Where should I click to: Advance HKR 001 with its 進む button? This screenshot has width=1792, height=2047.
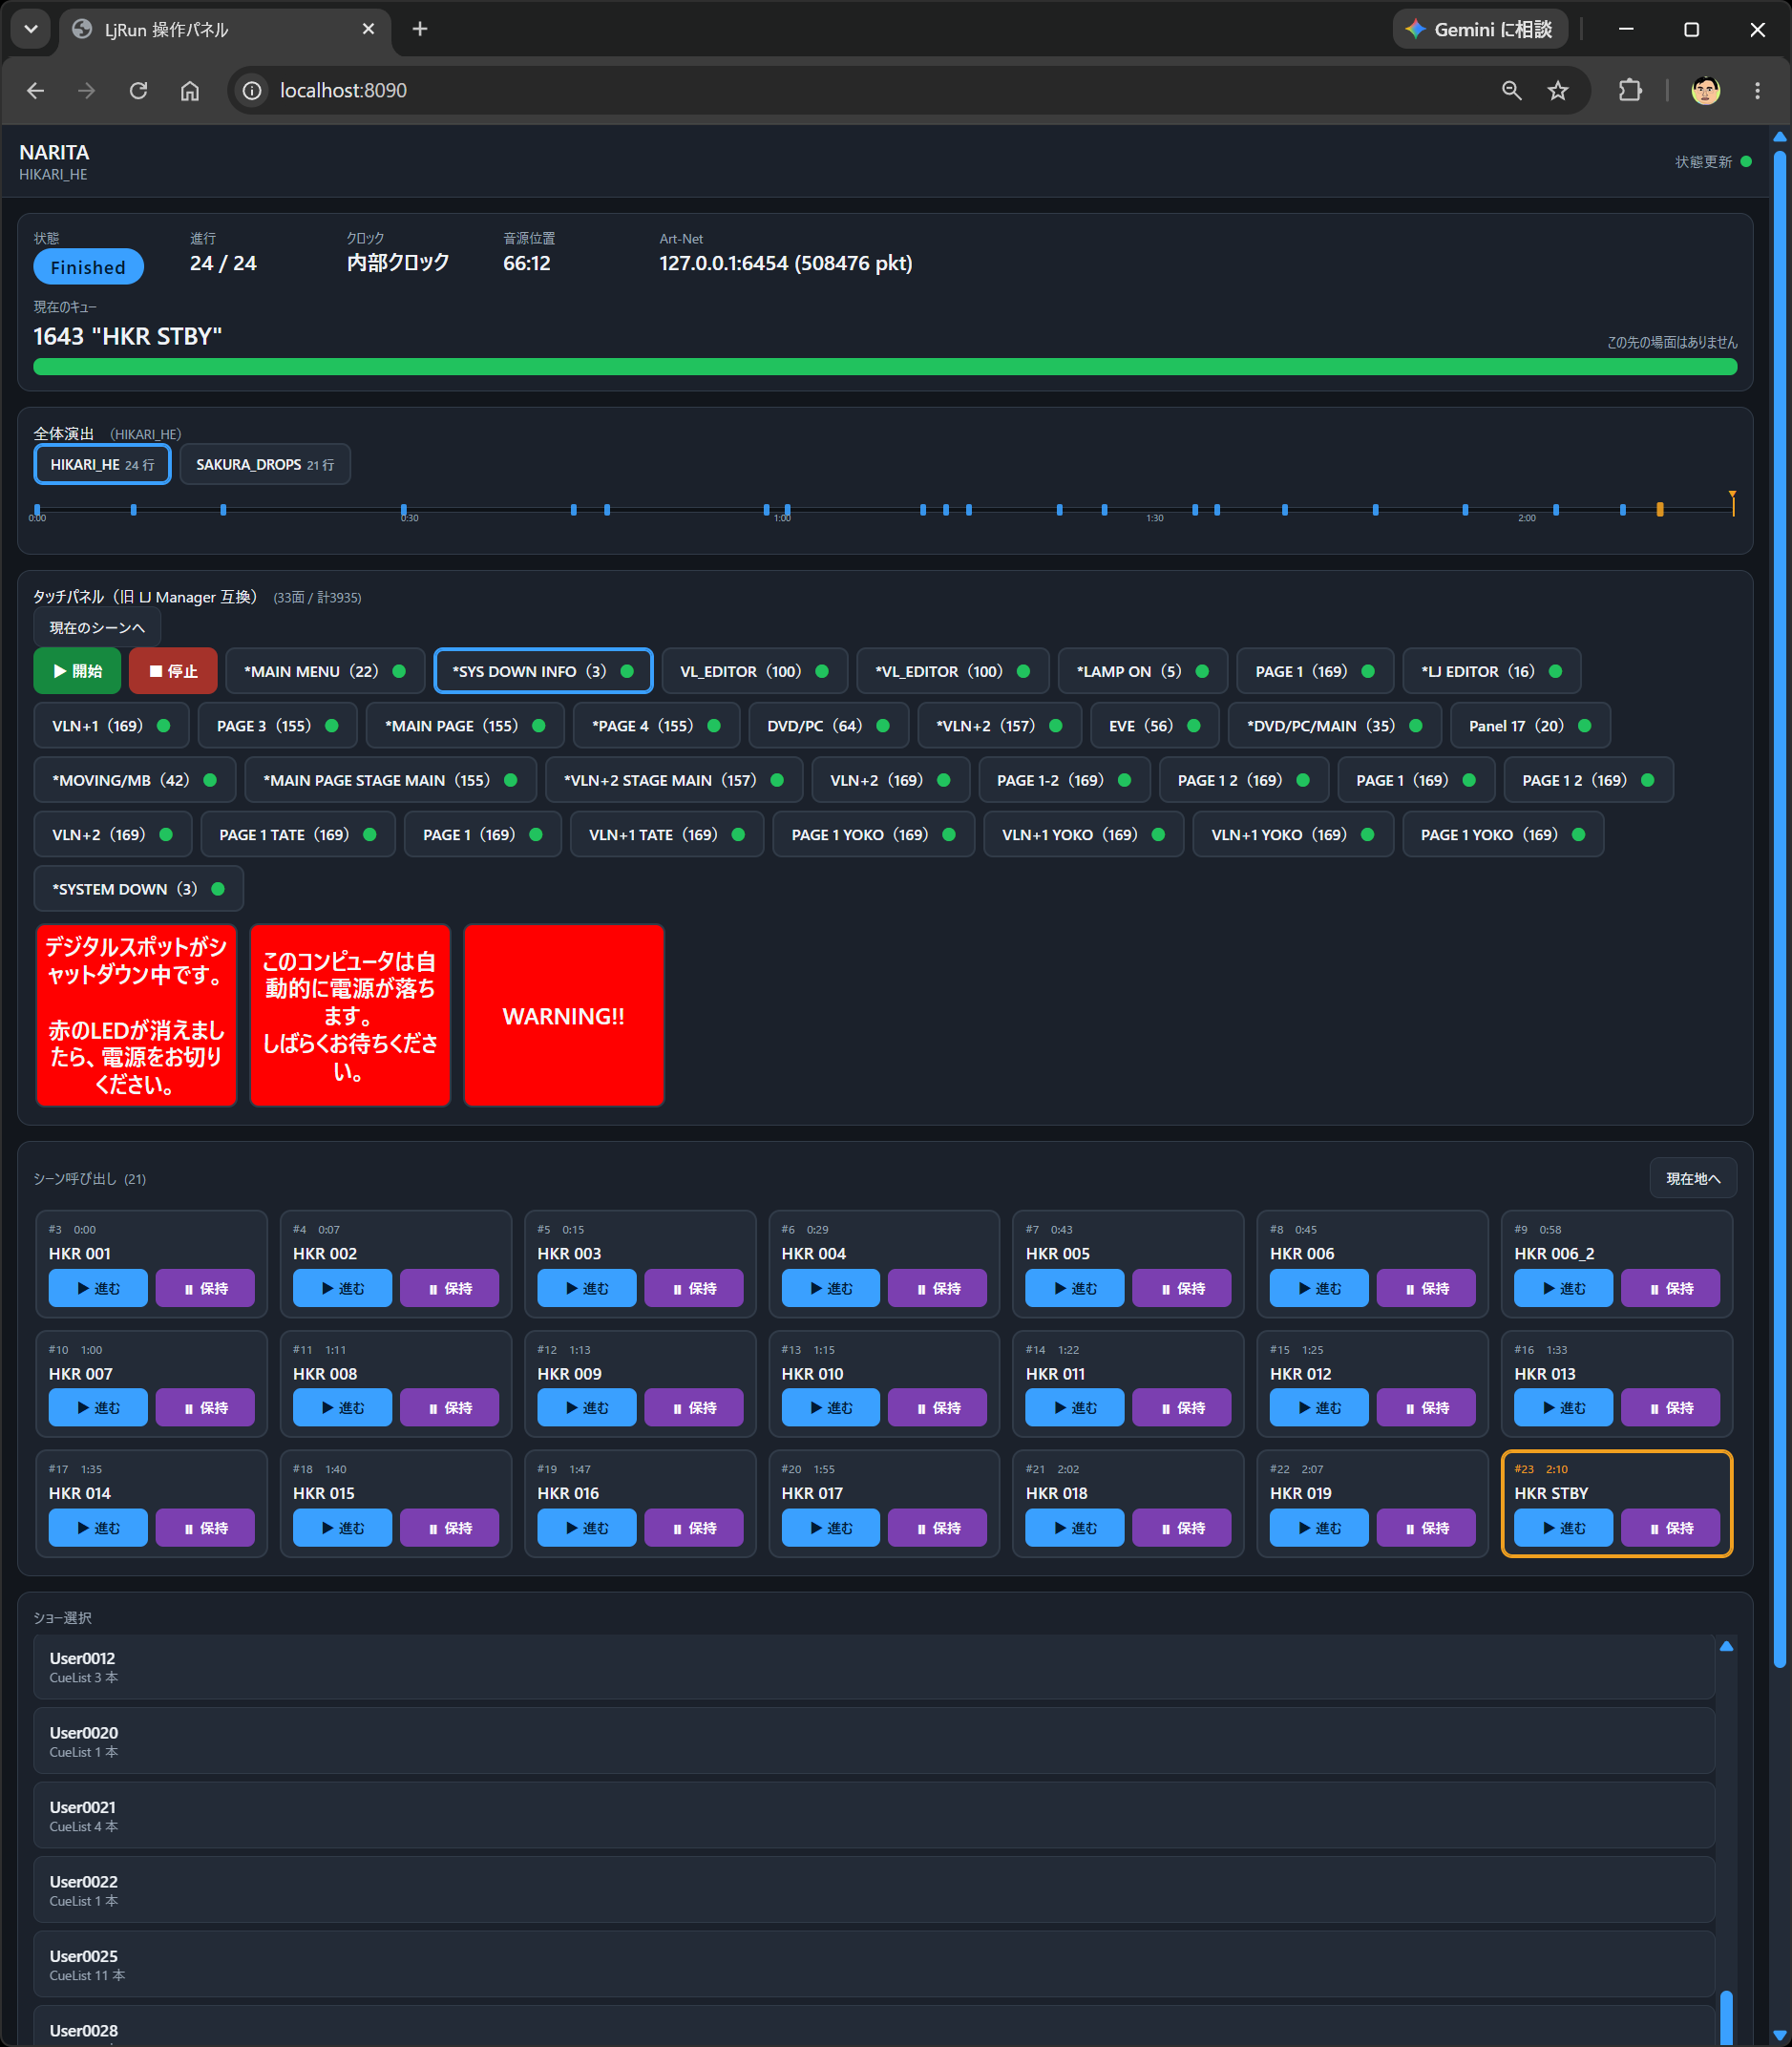[98, 1288]
